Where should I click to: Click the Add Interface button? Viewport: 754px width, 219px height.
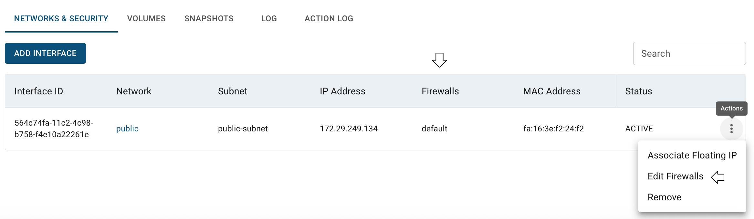tap(45, 53)
